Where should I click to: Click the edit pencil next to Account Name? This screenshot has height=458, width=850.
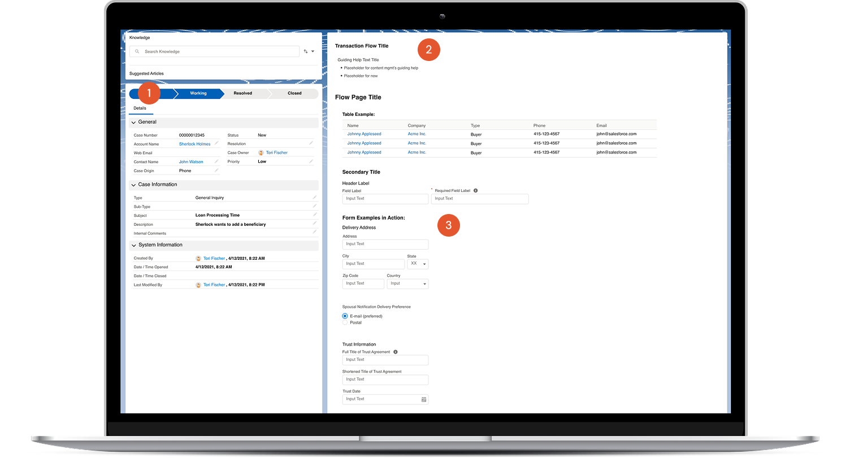tap(218, 144)
